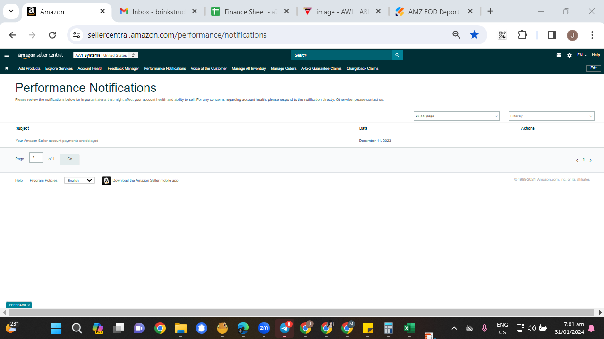
Task: Open Feedback Manager in navigation bar
Action: point(123,68)
